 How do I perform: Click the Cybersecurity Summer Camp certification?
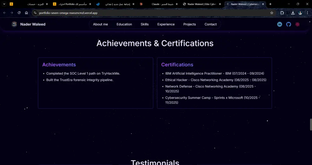pyautogui.click(x=212, y=100)
